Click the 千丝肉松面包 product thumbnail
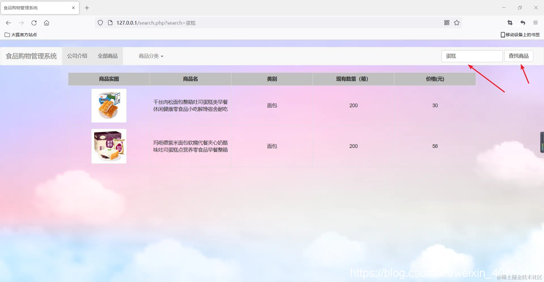544x282 pixels. (109, 106)
